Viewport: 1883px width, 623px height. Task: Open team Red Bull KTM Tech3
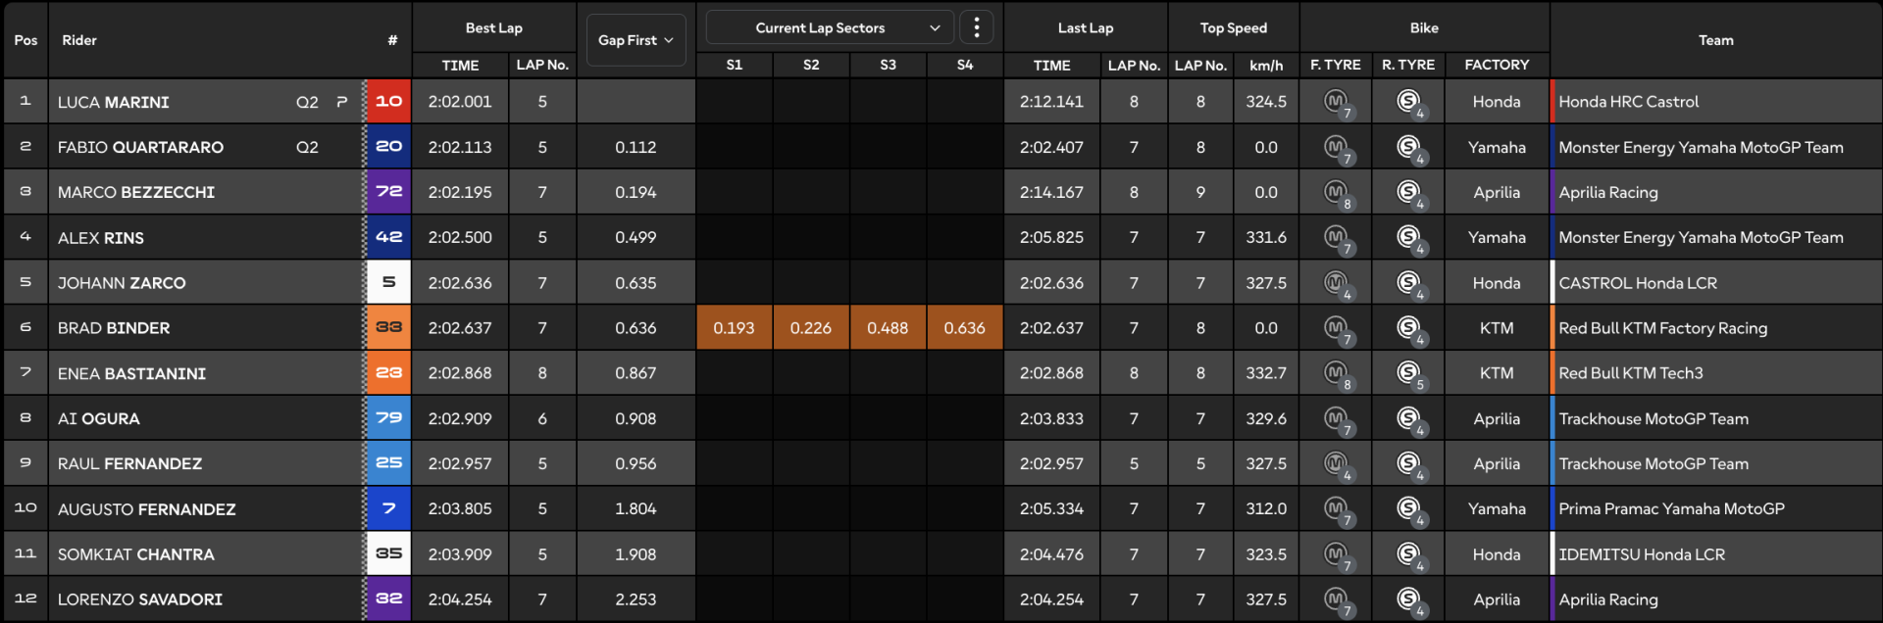click(x=1631, y=373)
